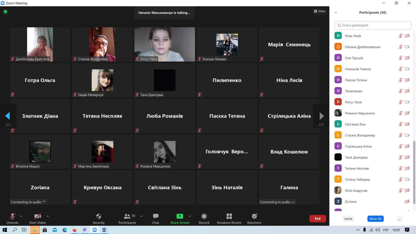Click the Mute All button

(375, 219)
